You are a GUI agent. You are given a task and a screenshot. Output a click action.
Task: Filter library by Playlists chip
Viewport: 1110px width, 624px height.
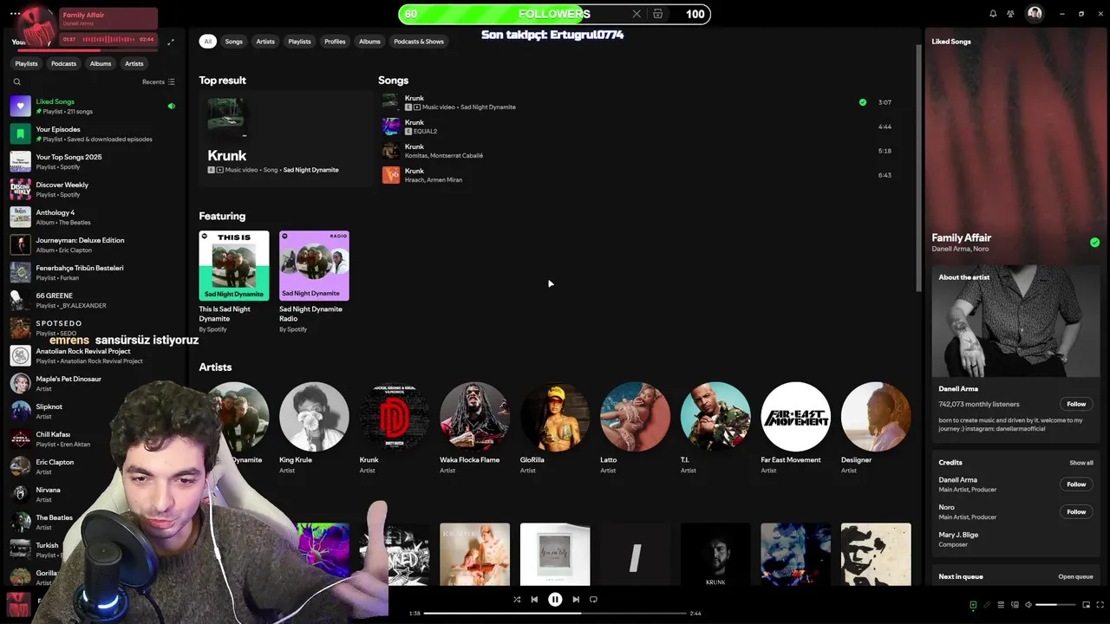tap(26, 63)
